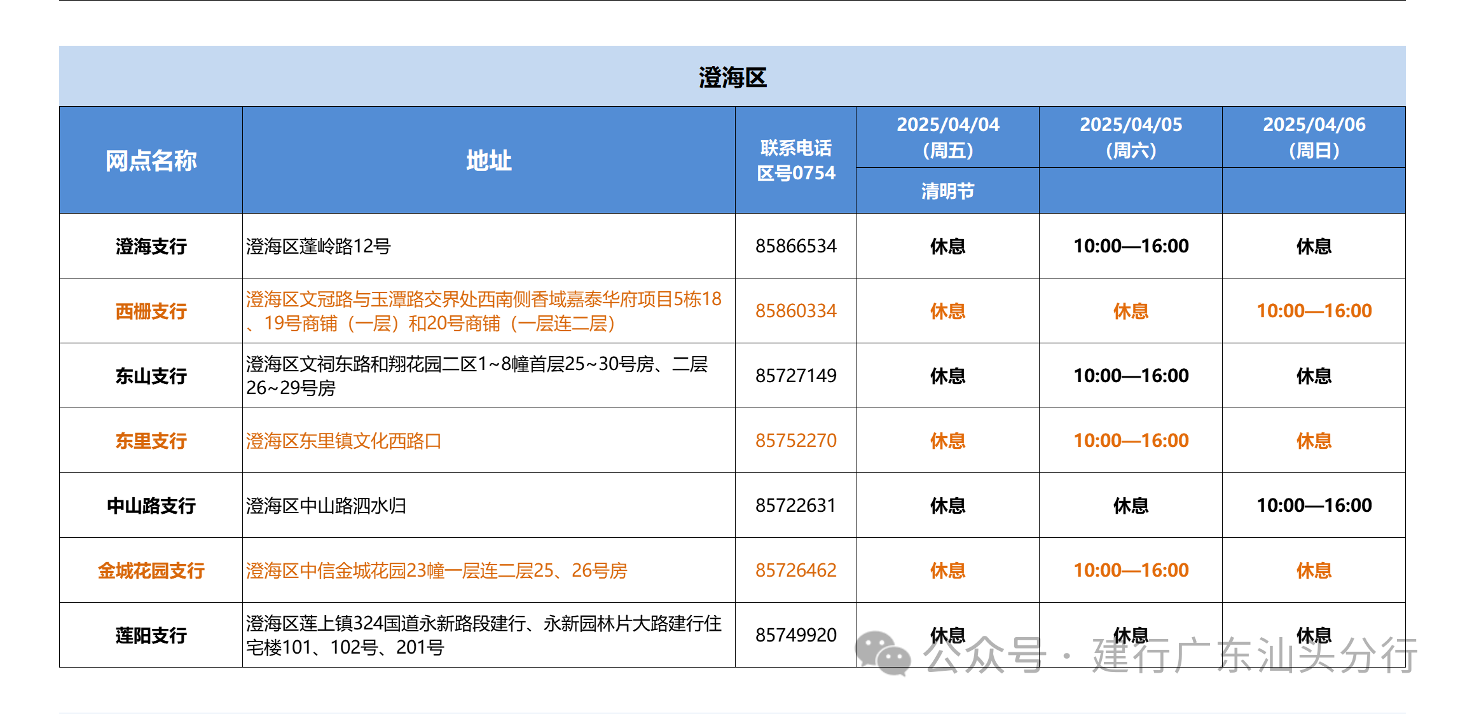1465x714 pixels.
Task: Click 西栅支行 Sunday hours 10:00—16:00
Action: [1314, 311]
